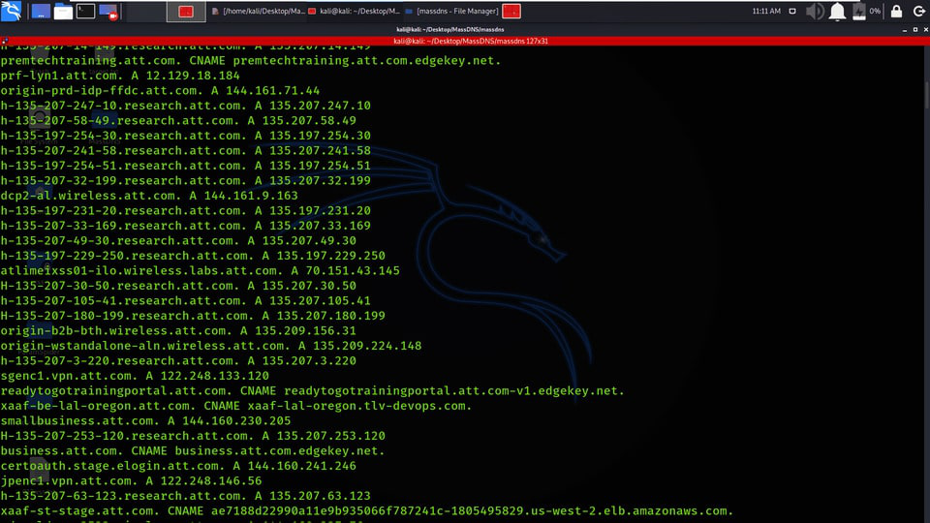Click H-135-207-30-50.research.att.com line
The image size is (930, 523).
tap(178, 286)
